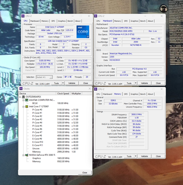Click Close button in the Clocks window
Image resolution: width=183 pixels, height=185 pixels.
pos(85,173)
